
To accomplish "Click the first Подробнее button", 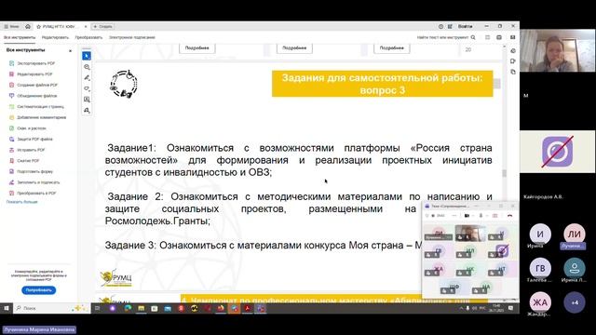I will point(196,48).
